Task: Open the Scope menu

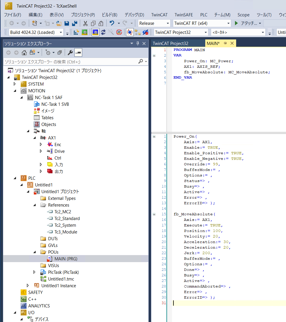Action: (x=243, y=15)
